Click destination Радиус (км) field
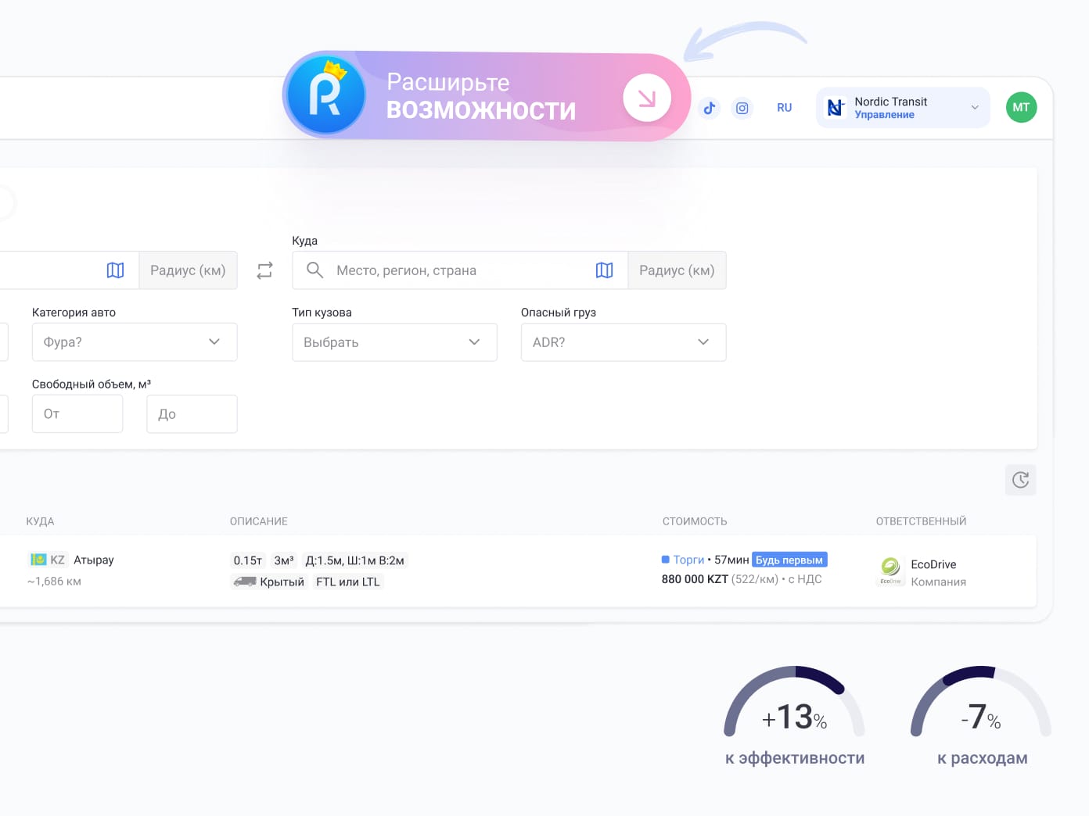Image resolution: width=1089 pixels, height=816 pixels. [x=677, y=270]
